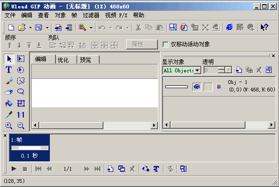The width and height of the screenshot is (279, 187).
Task: Click the Add Frame icon below timeline
Action: 110,169
